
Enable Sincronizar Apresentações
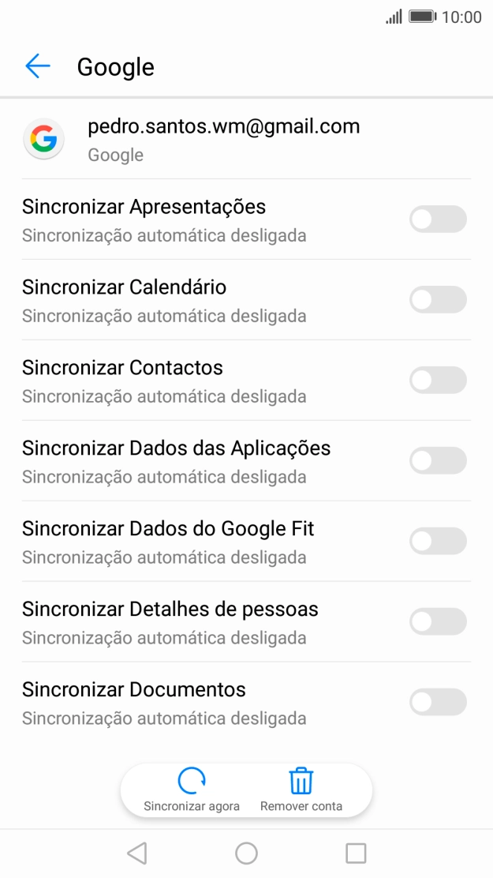438,219
